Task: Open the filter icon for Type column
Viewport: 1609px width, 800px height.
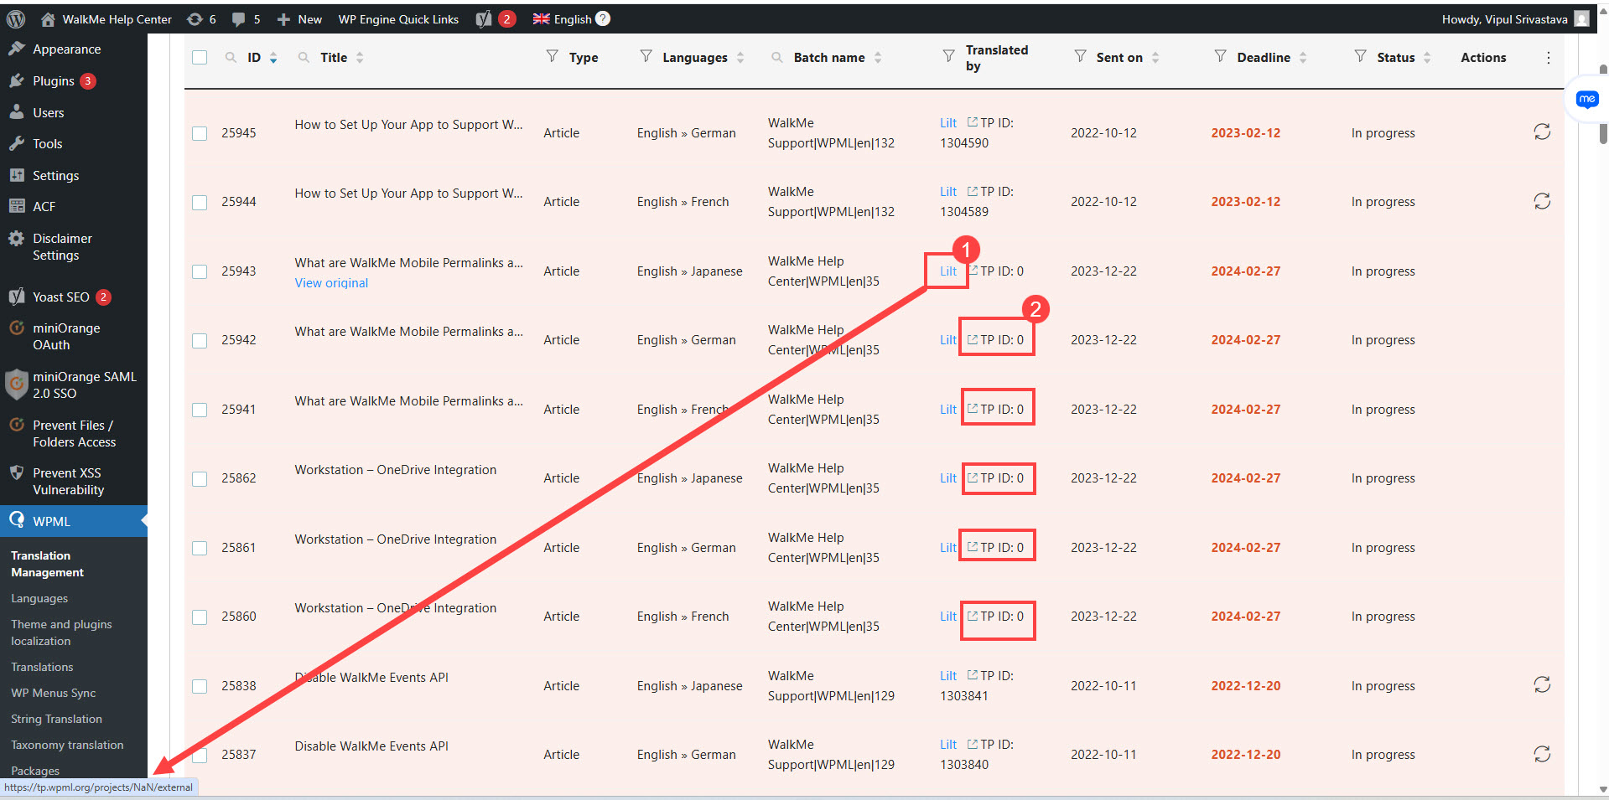Action: 552,56
